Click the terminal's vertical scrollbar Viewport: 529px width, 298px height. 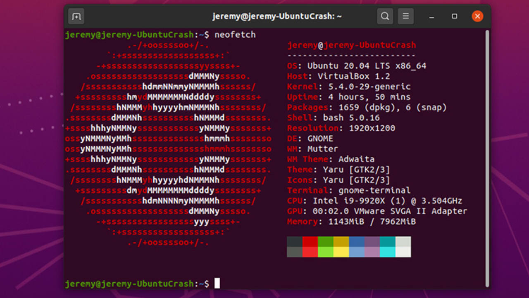(487, 159)
